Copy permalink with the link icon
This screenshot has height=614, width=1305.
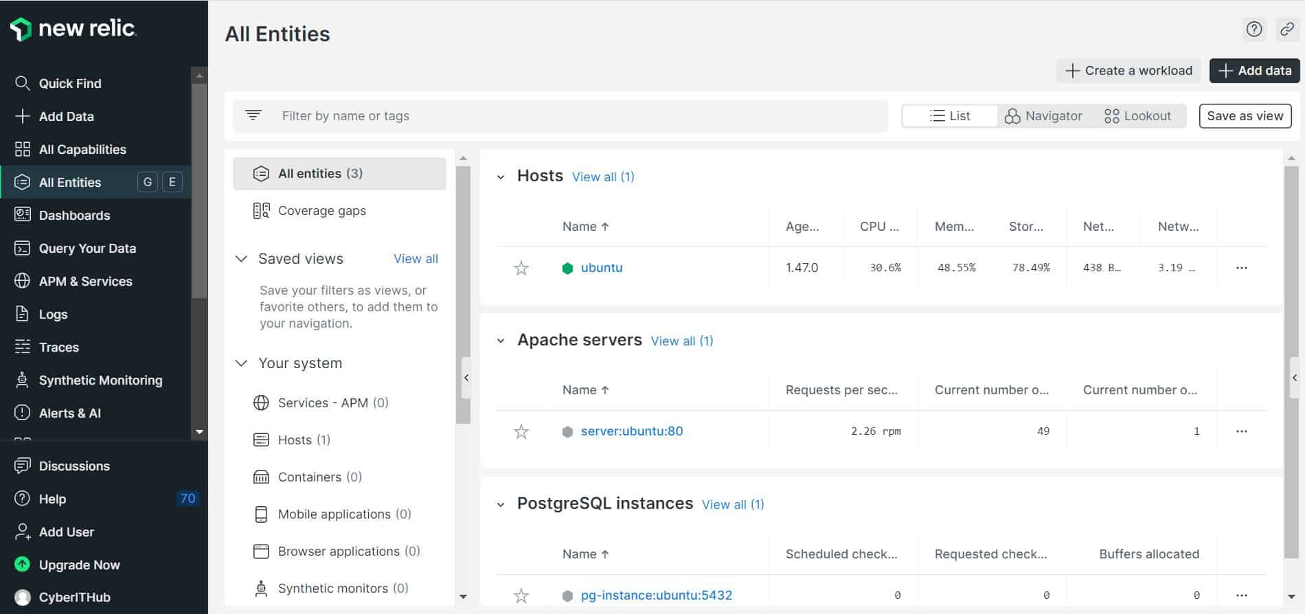click(x=1287, y=29)
